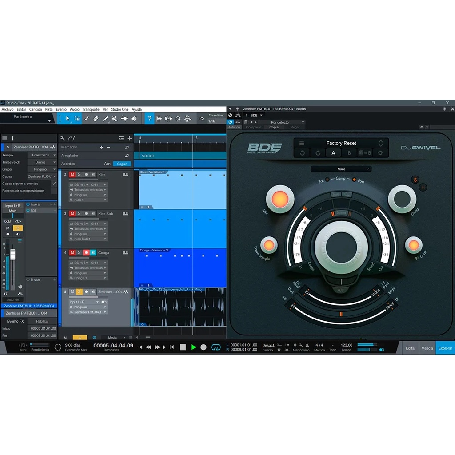This screenshot has width=455, height=455.
Task: Click the orange Mix knob in BDE
Action: (280, 199)
